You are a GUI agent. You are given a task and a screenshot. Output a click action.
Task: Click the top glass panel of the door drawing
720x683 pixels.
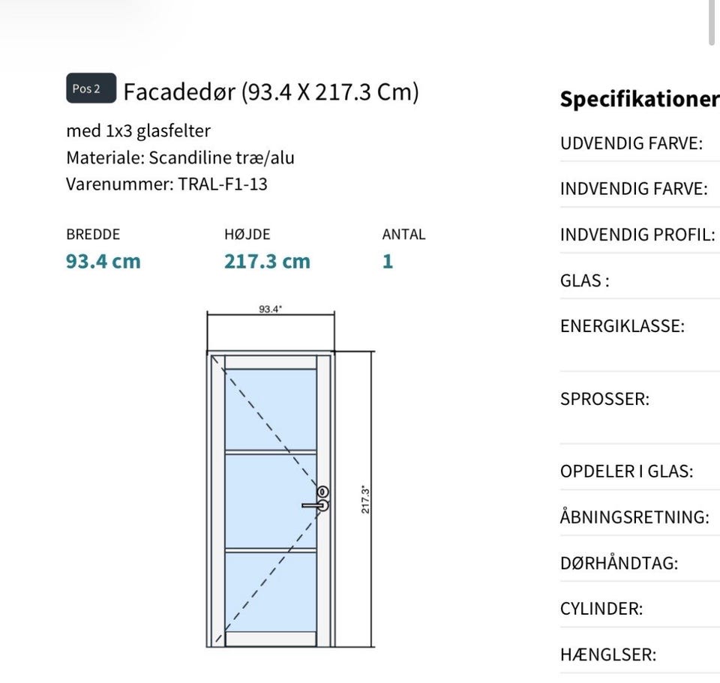click(271, 409)
